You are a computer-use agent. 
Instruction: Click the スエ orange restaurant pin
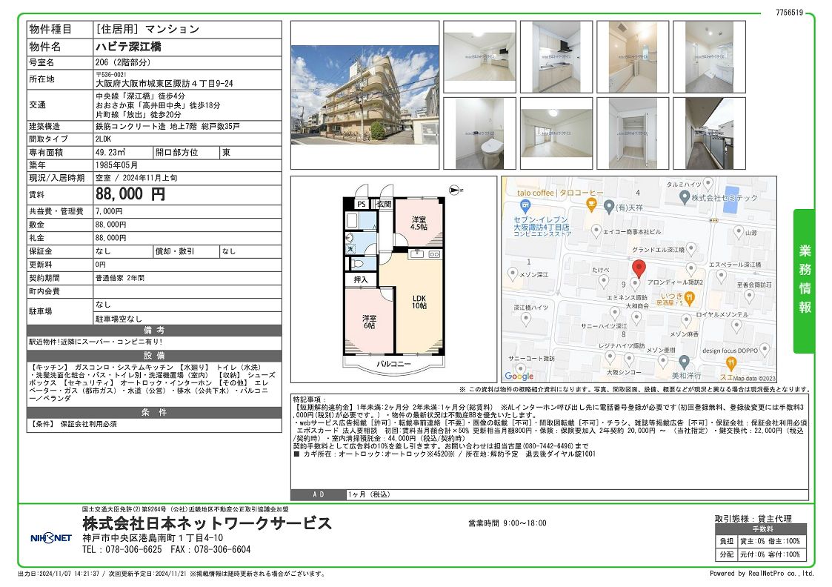(731, 363)
